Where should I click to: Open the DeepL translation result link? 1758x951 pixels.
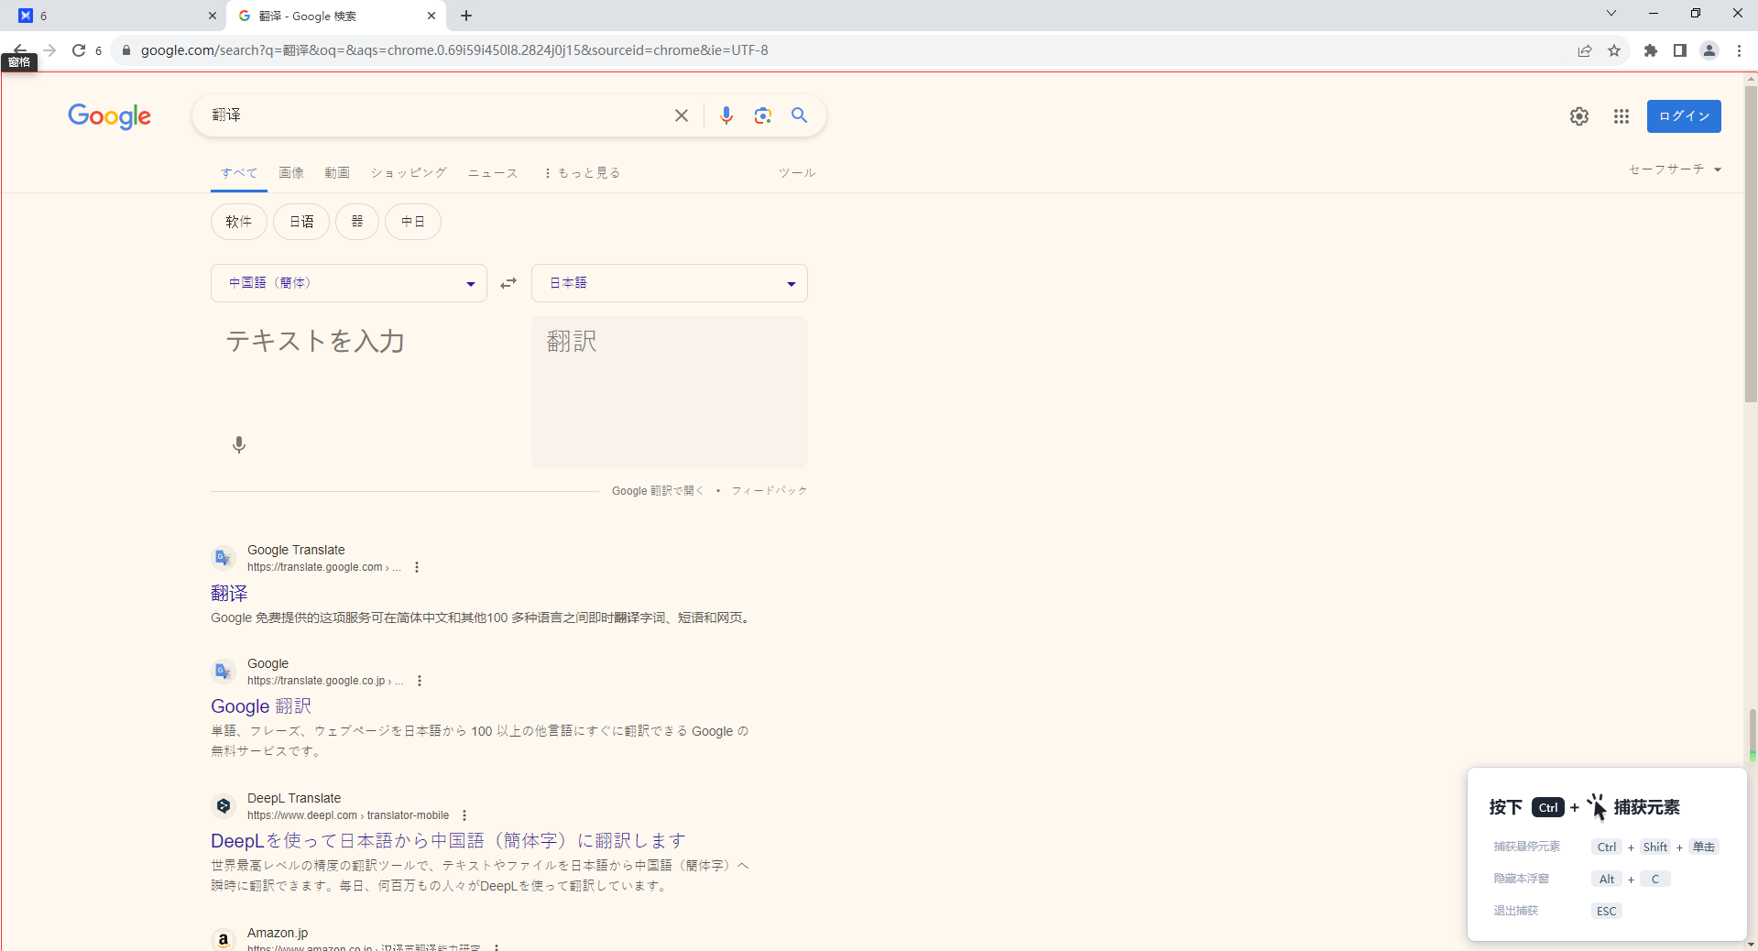click(448, 840)
